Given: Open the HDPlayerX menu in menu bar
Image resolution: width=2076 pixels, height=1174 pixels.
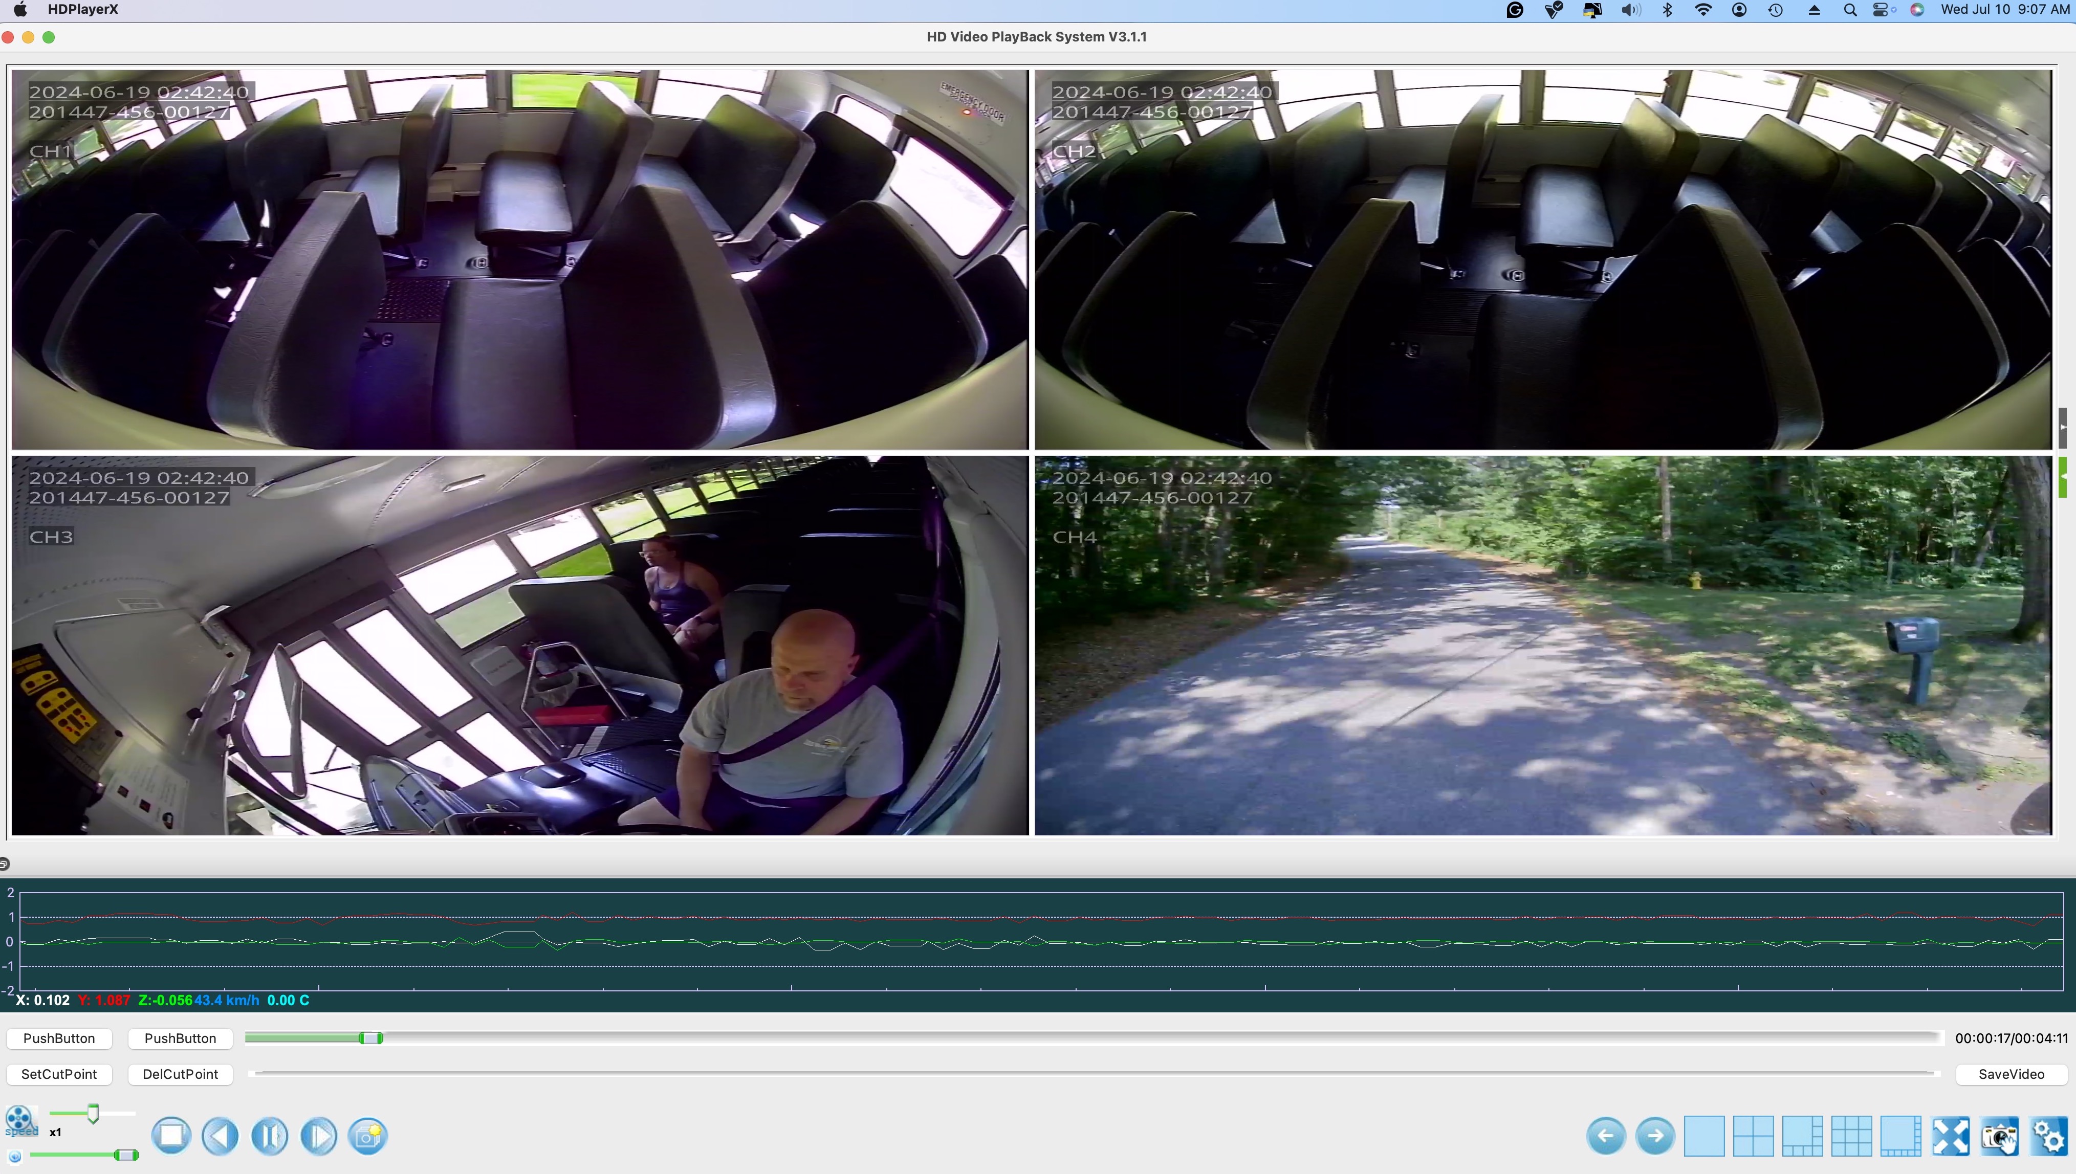Looking at the screenshot, I should pyautogui.click(x=82, y=10).
